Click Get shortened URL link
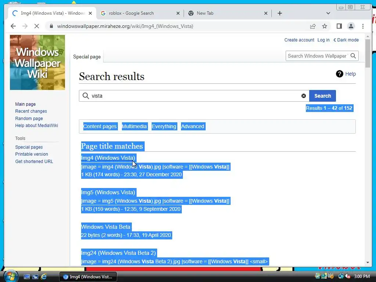Screen dimensions: 376x282 point(34,162)
